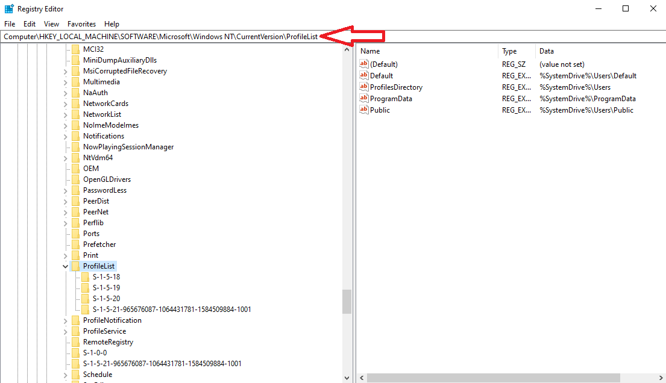The image size is (666, 383).
Task: Select the S-1-5-21 user SID key under ProfileList
Action: coord(172,309)
